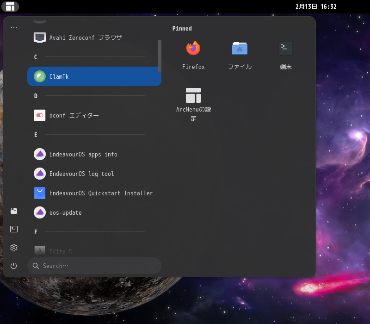Run eos-update from the app list
Screen dimensions: 370x324
tap(66, 212)
